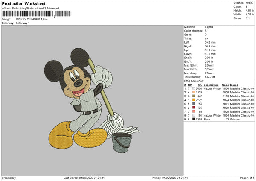Screen dimensions: 256x181
Task: Click the Page 1 of 1 indicator
Action: pyautogui.click(x=247, y=178)
